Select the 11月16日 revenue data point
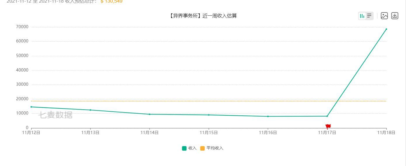This screenshot has width=406, height=166. (x=268, y=116)
